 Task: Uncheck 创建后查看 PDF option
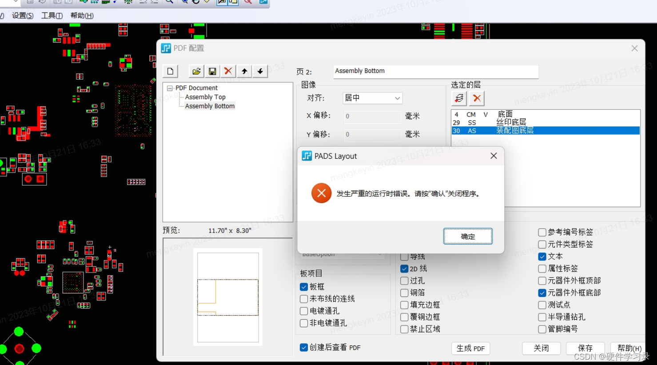(x=303, y=347)
